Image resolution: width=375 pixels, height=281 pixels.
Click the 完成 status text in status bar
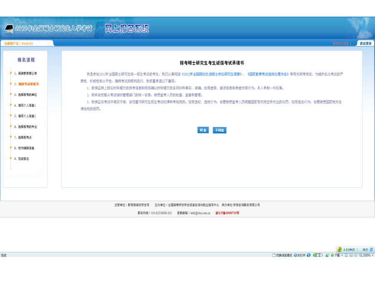click(x=4, y=255)
